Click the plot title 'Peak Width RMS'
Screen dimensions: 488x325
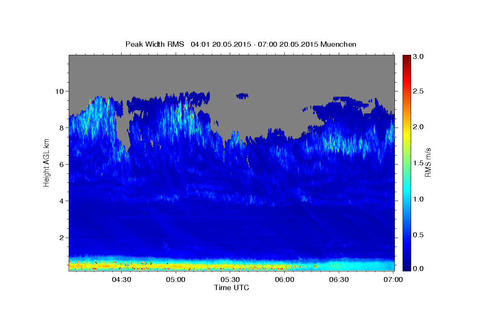click(x=155, y=44)
